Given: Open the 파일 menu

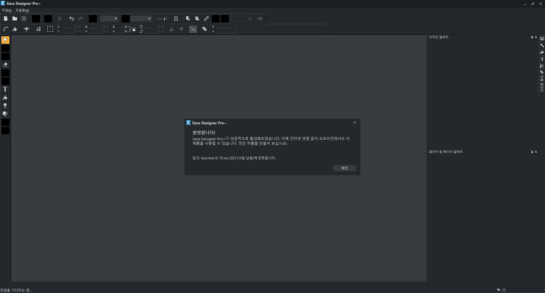Looking at the screenshot, I should coord(7,10).
